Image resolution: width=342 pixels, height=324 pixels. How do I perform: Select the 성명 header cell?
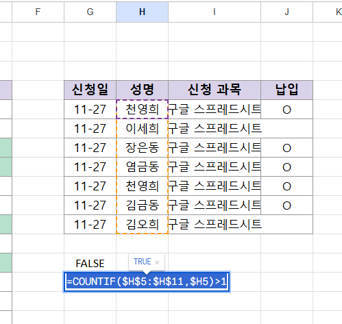pos(142,90)
